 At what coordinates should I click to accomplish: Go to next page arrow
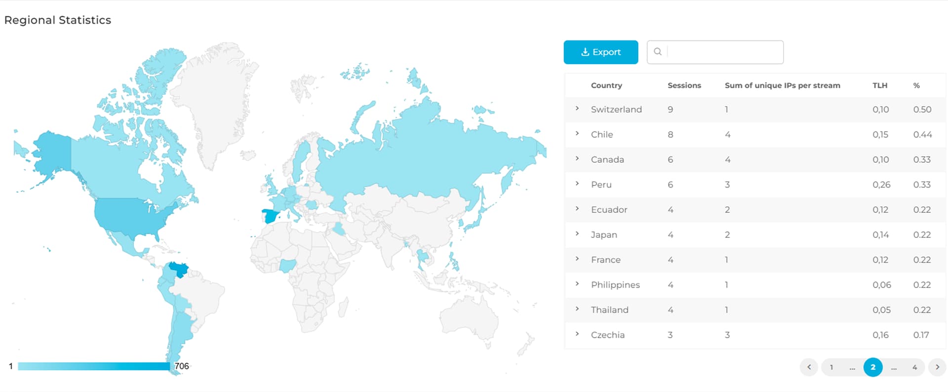[937, 367]
